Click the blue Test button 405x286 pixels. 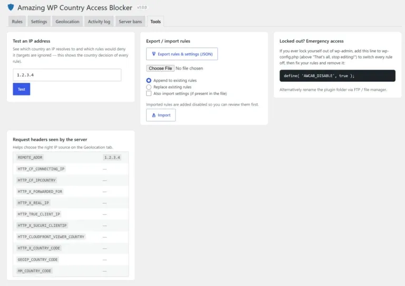(x=22, y=89)
